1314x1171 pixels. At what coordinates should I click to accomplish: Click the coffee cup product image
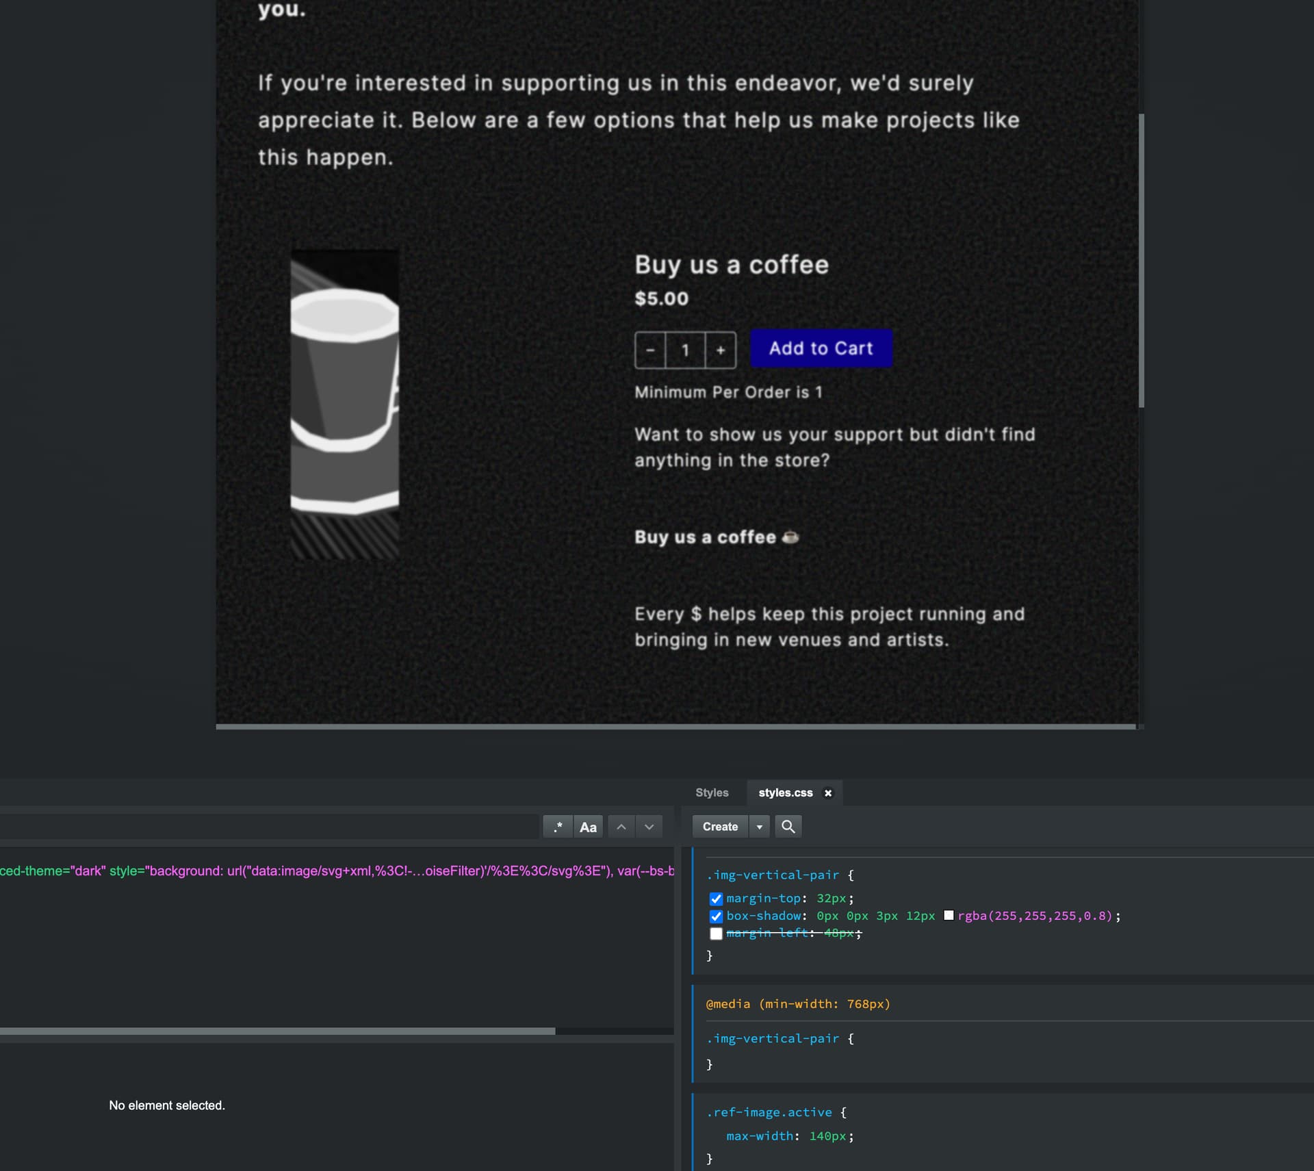pyautogui.click(x=345, y=405)
